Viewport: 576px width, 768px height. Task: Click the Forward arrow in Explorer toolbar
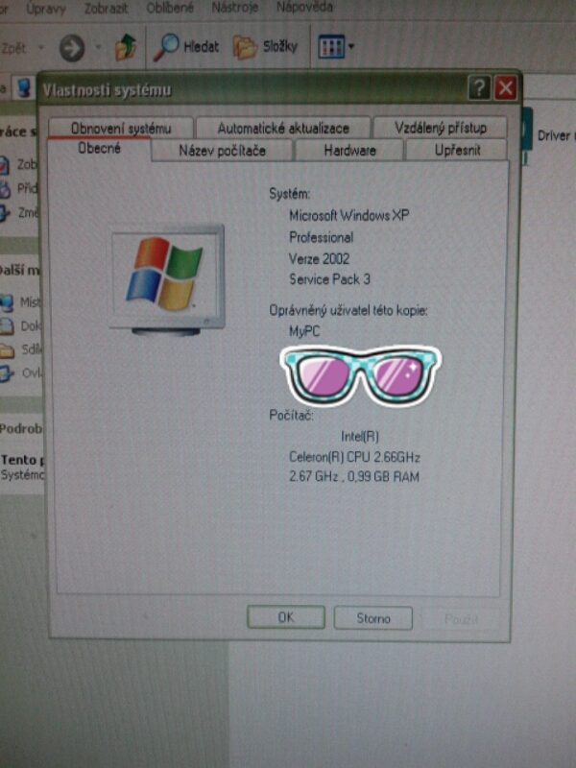coord(72,48)
